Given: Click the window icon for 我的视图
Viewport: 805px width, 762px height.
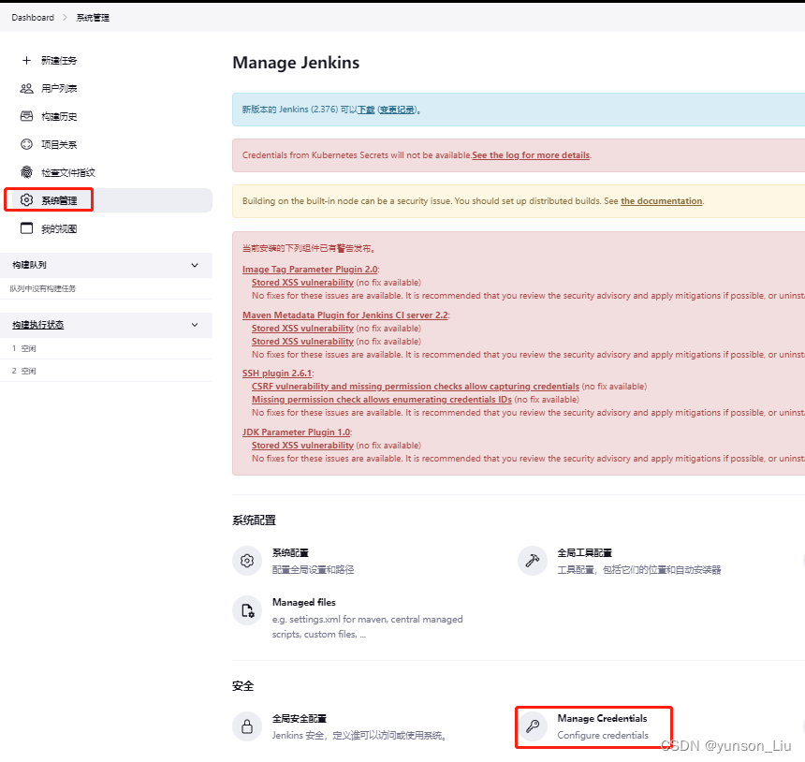Looking at the screenshot, I should pos(27,228).
